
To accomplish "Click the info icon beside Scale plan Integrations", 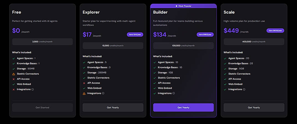I will [x=244, y=89].
